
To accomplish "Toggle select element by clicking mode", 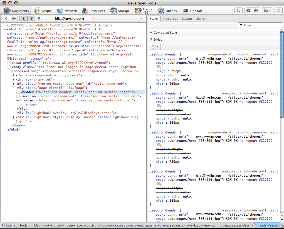I will (24, 18).
